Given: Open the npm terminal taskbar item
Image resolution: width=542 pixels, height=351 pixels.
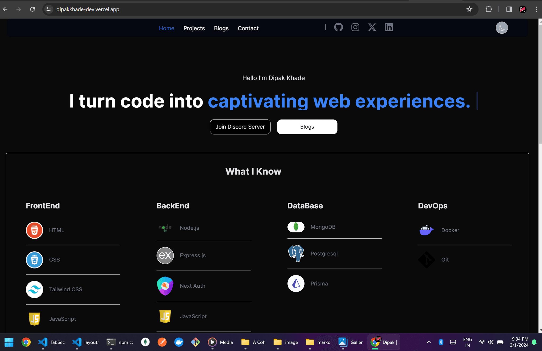Looking at the screenshot, I should (120, 342).
